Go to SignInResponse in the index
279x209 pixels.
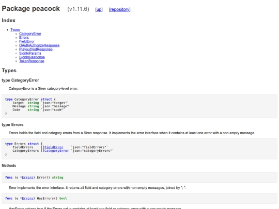(x=32, y=57)
